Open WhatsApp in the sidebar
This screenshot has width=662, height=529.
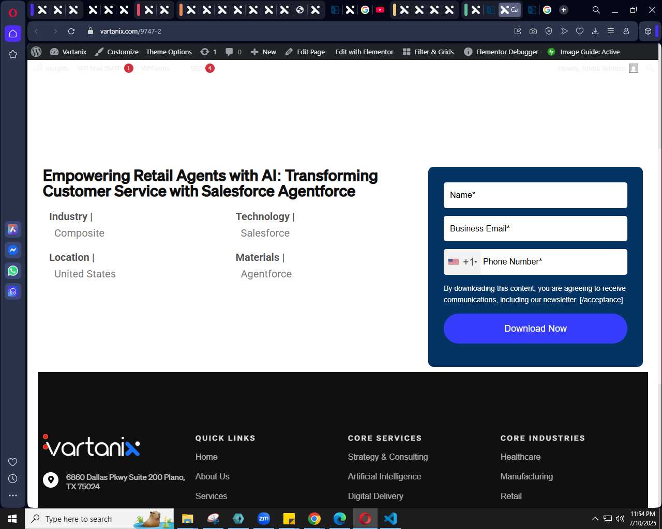13,271
